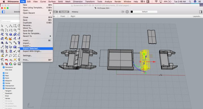Select the One shot radio button
The height and width of the screenshot is (109, 203).
[4, 70]
